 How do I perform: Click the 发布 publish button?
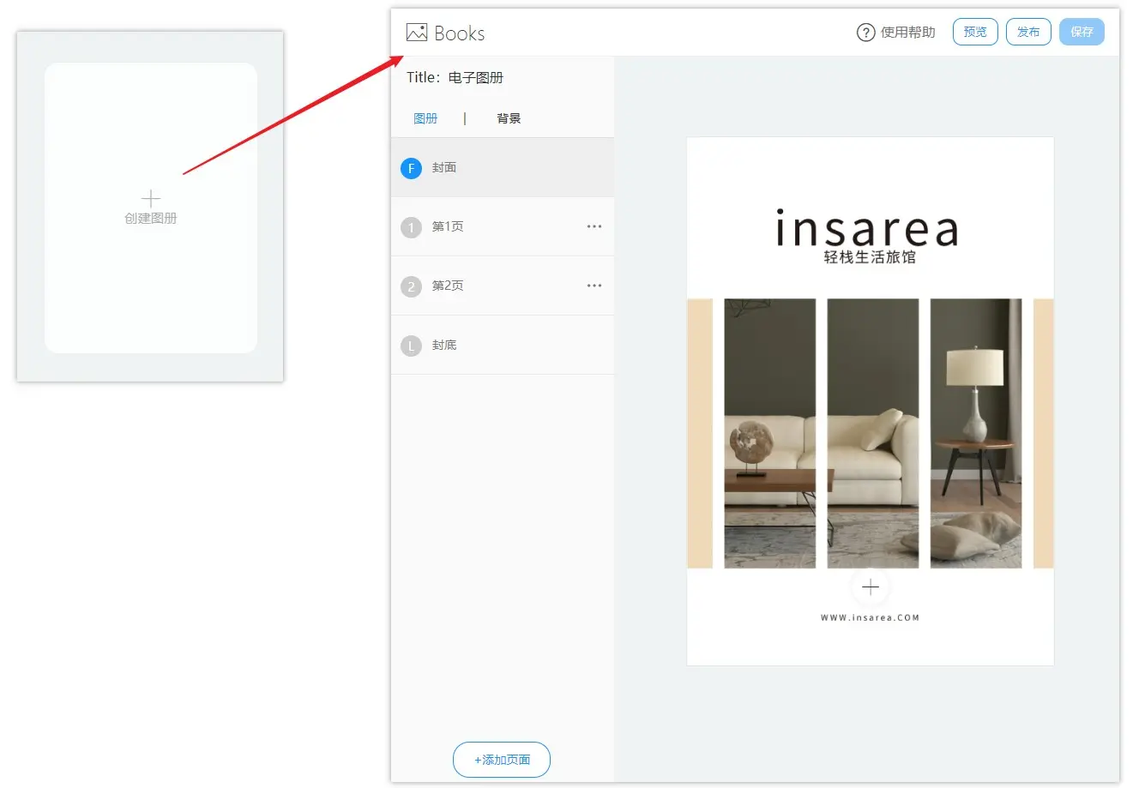(1027, 32)
